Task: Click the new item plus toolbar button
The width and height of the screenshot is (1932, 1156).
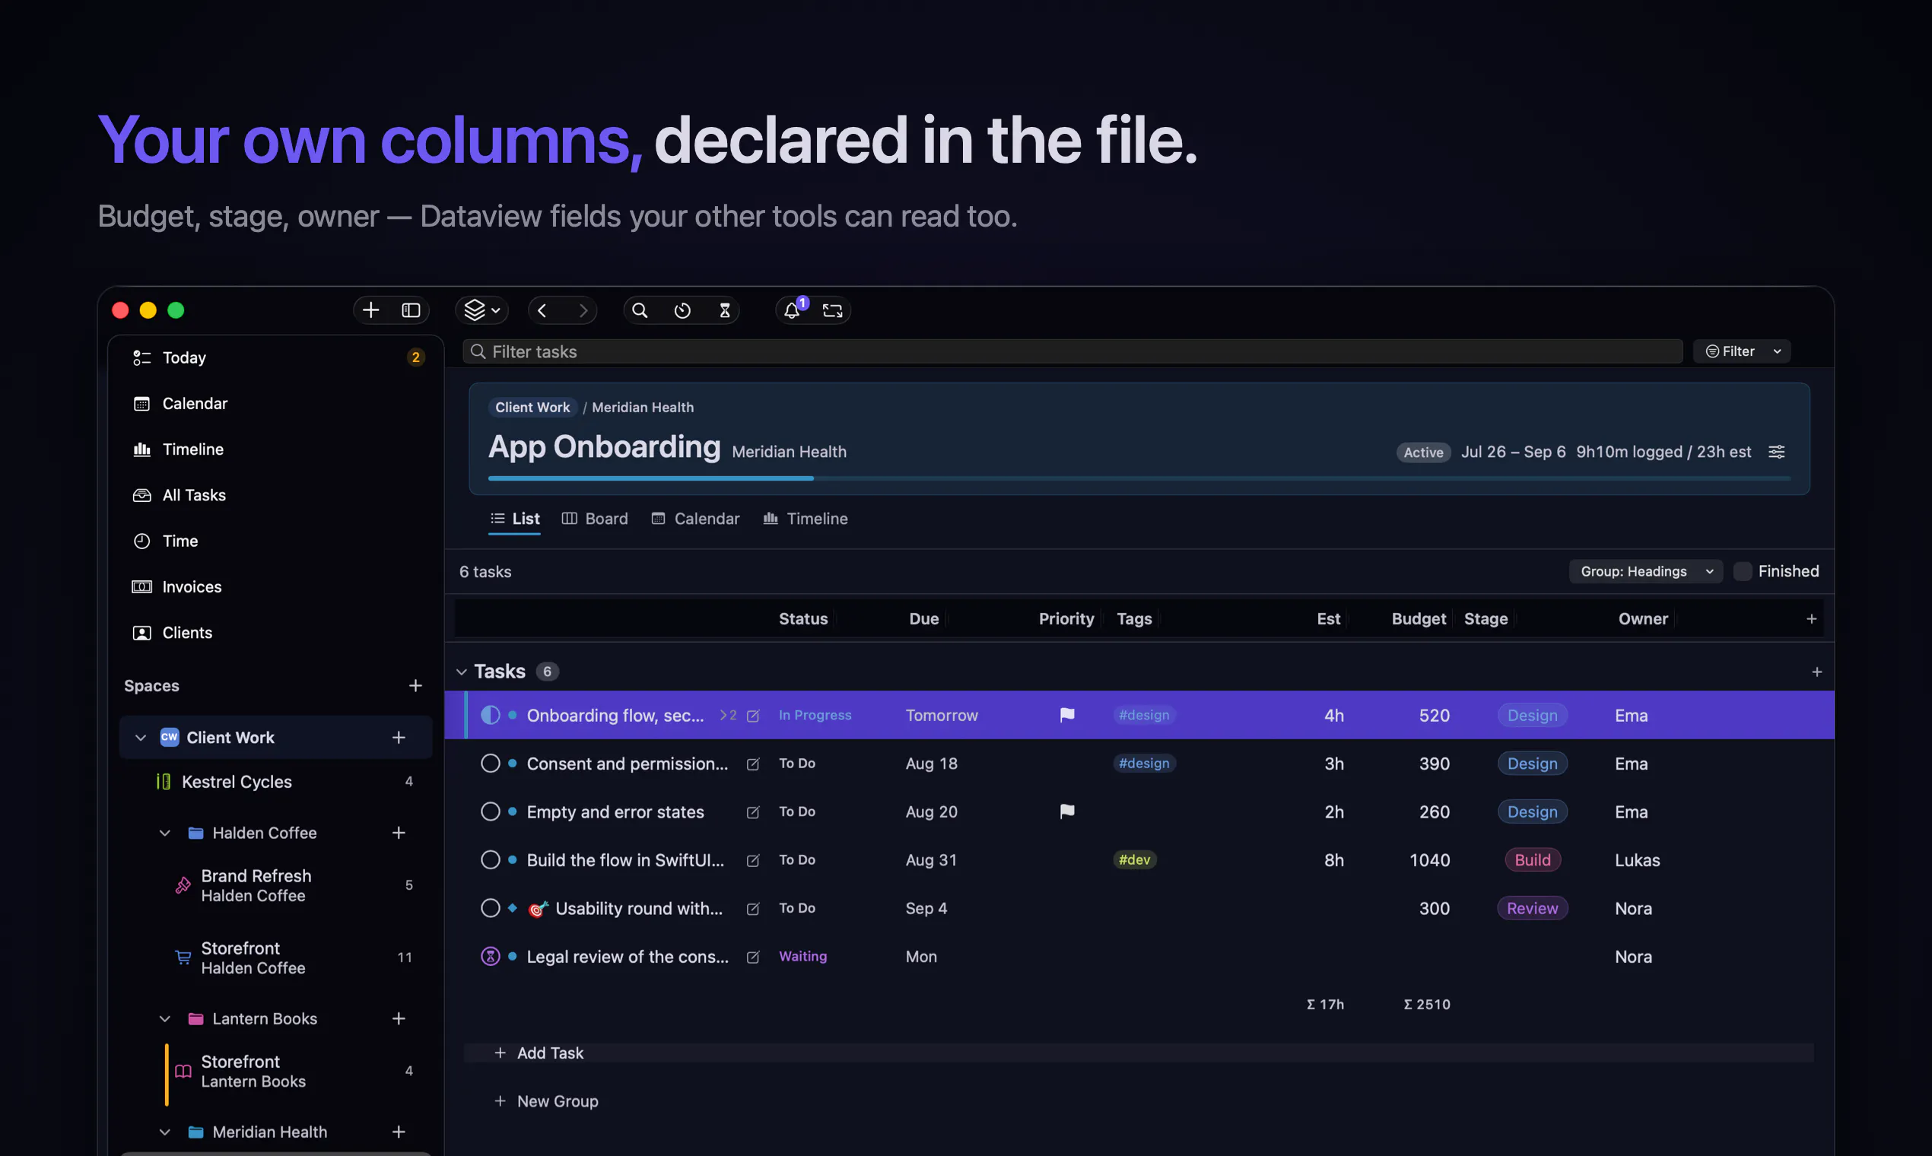Action: tap(371, 310)
